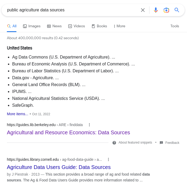This screenshot has height=187, width=187.
Task: Start voice search with microphone icon
Action: pyautogui.click(x=156, y=10)
